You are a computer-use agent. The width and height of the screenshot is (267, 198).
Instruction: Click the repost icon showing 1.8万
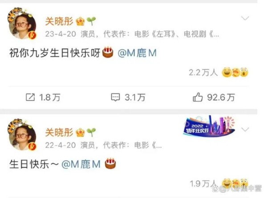30,97
